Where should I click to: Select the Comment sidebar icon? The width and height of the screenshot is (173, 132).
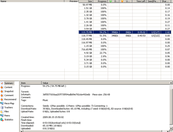point(2,95)
